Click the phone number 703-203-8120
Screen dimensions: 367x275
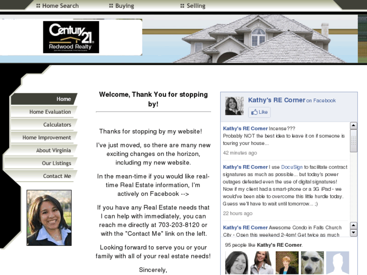coord(179,225)
